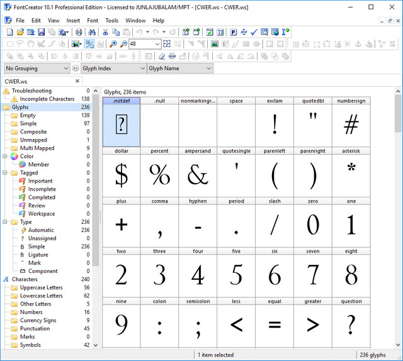This screenshot has height=361, width=403.
Task: Click the Print icon in toolbar
Action: pos(79,32)
